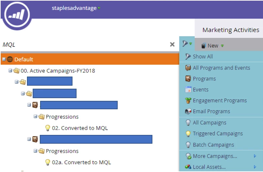Open the New dropdown
Viewport: 263px width, 172px height.
coord(213,46)
